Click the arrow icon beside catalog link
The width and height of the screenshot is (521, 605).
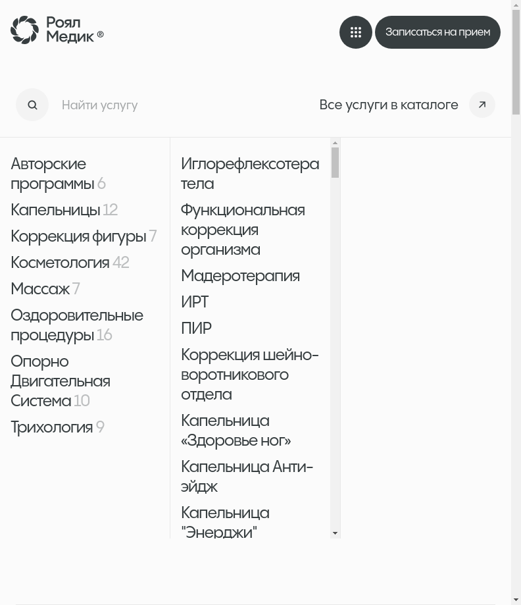click(482, 105)
